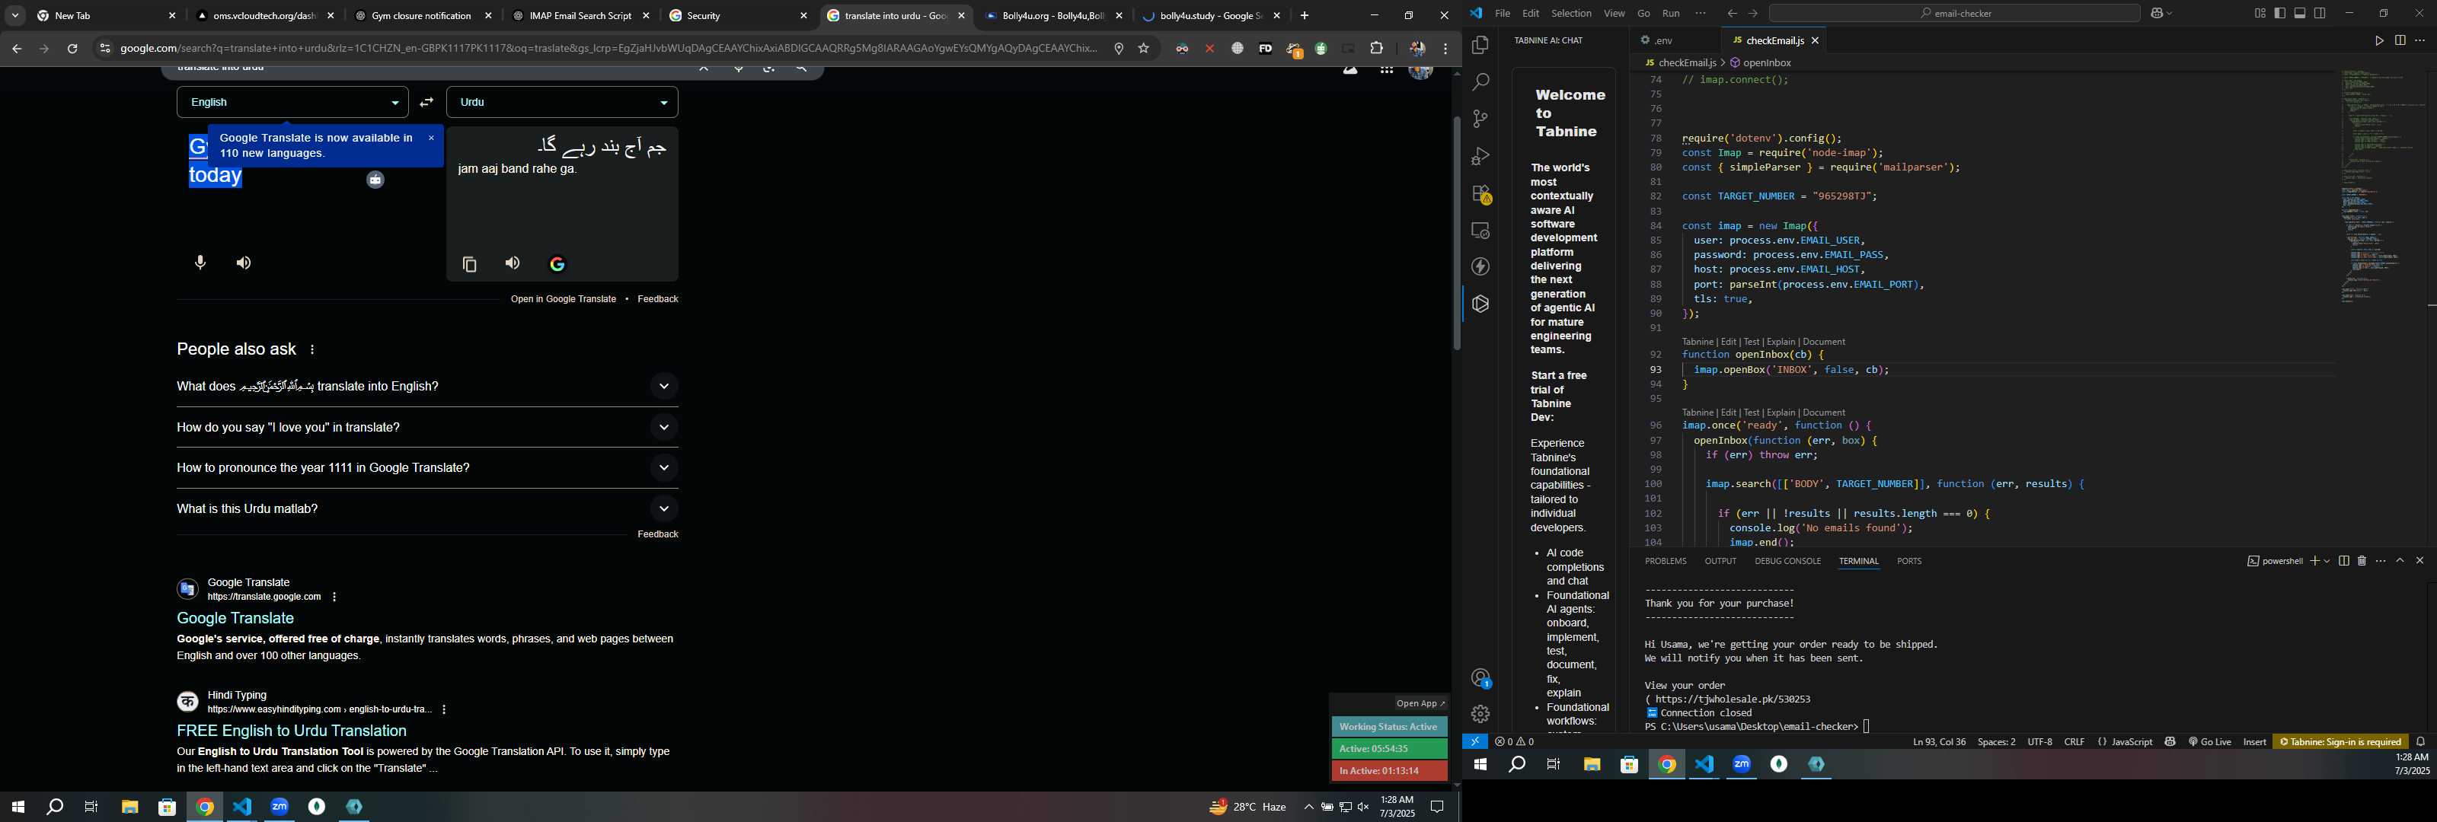The width and height of the screenshot is (2437, 822).
Task: Listen to the Urdu translation audio
Action: click(513, 264)
